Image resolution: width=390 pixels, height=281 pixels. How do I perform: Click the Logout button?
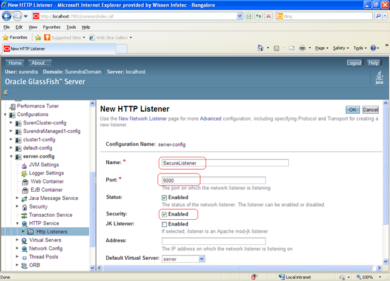354,63
